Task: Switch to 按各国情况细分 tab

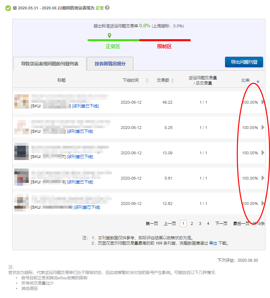Action: pyautogui.click(x=110, y=64)
